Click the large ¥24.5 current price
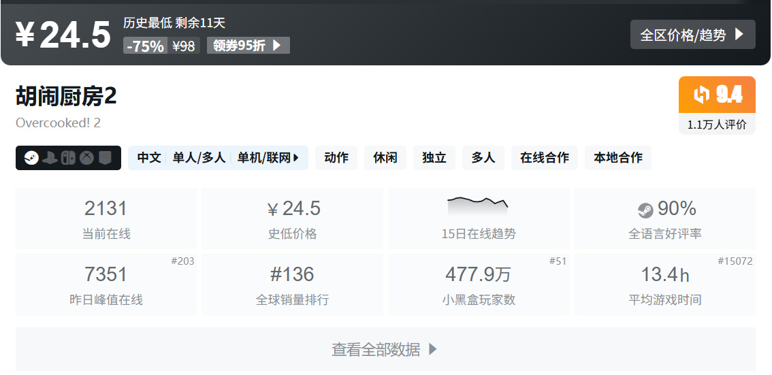This screenshot has height=375, width=772. click(63, 35)
